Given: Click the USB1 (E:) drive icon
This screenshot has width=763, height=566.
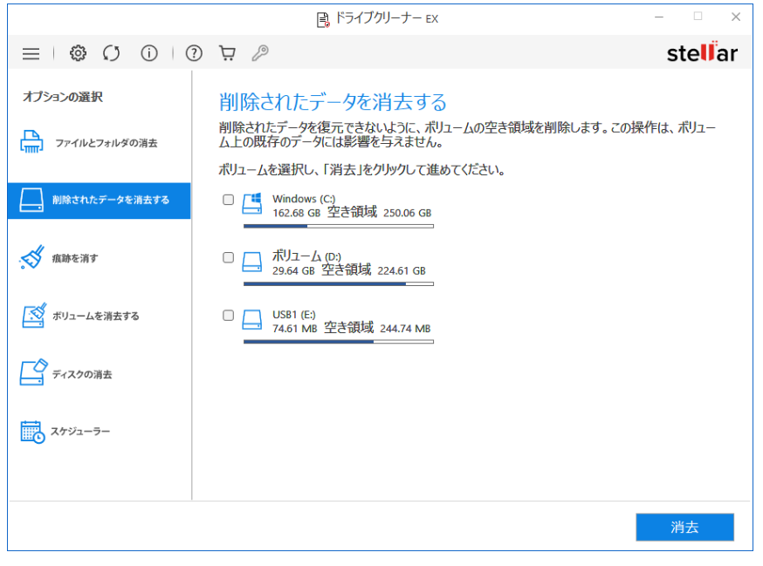Looking at the screenshot, I should pos(252,320).
